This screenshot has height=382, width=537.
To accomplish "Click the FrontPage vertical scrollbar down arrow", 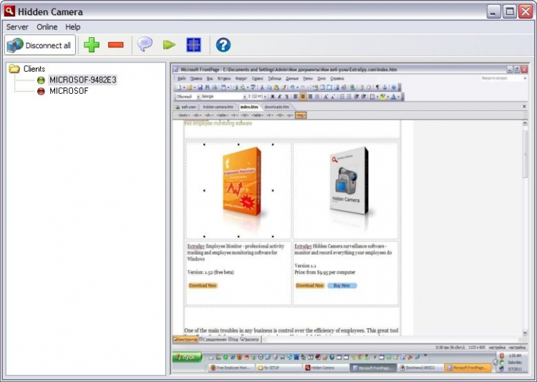I will (x=525, y=333).
